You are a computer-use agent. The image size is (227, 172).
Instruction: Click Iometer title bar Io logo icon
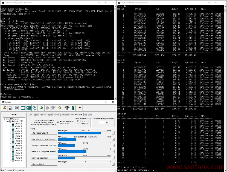[x=3, y=102]
